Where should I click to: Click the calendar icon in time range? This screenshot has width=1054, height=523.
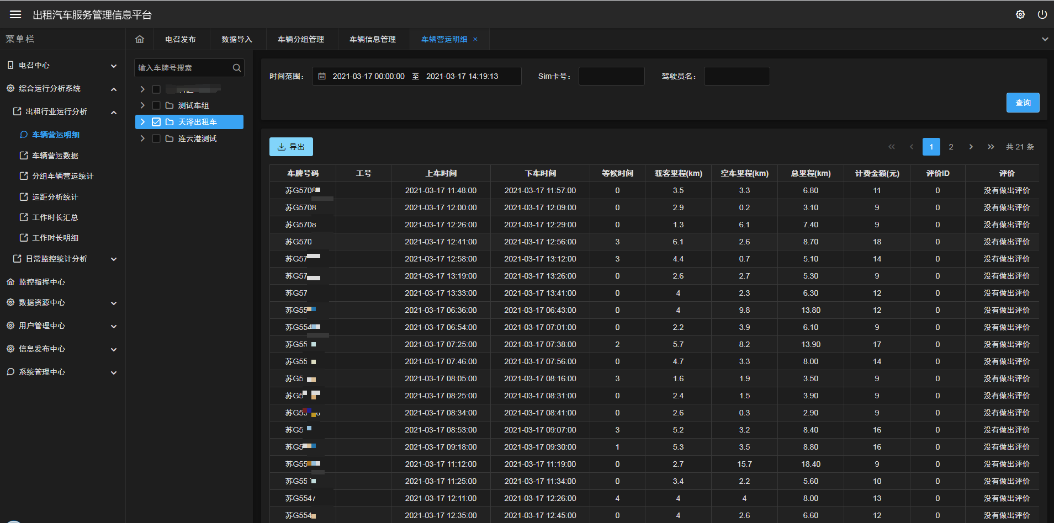pos(322,76)
